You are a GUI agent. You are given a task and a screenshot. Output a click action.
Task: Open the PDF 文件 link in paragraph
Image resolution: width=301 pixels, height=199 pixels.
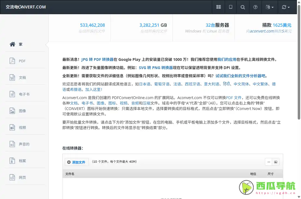[234, 98]
